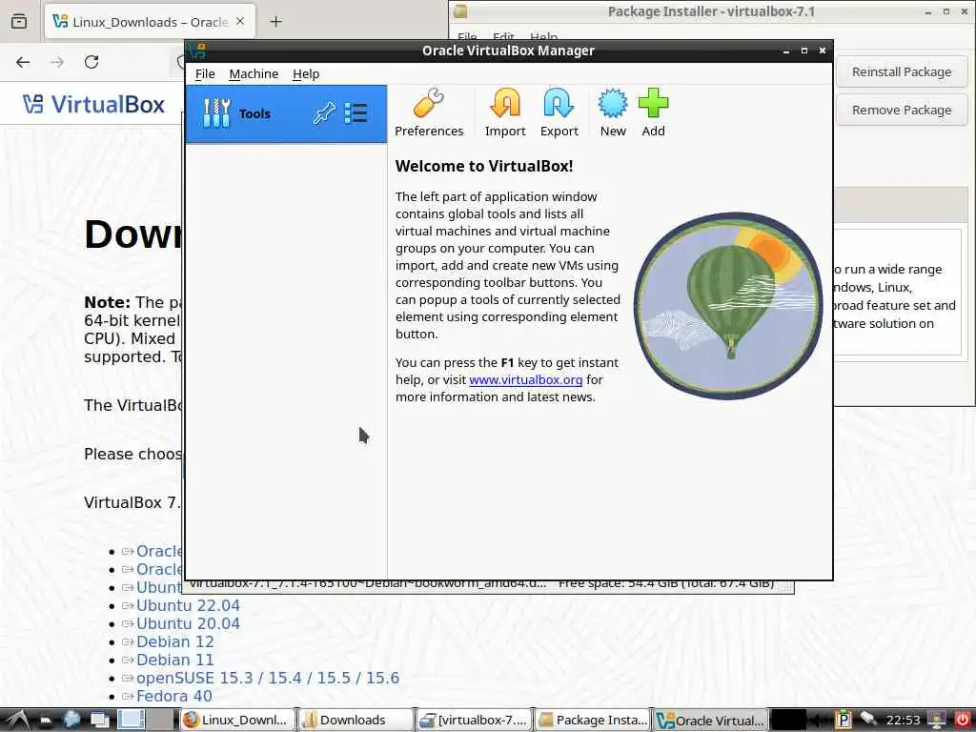Switch to Oracle Virtual... taskbar button
Viewport: 976px width, 732px height.
click(x=711, y=720)
